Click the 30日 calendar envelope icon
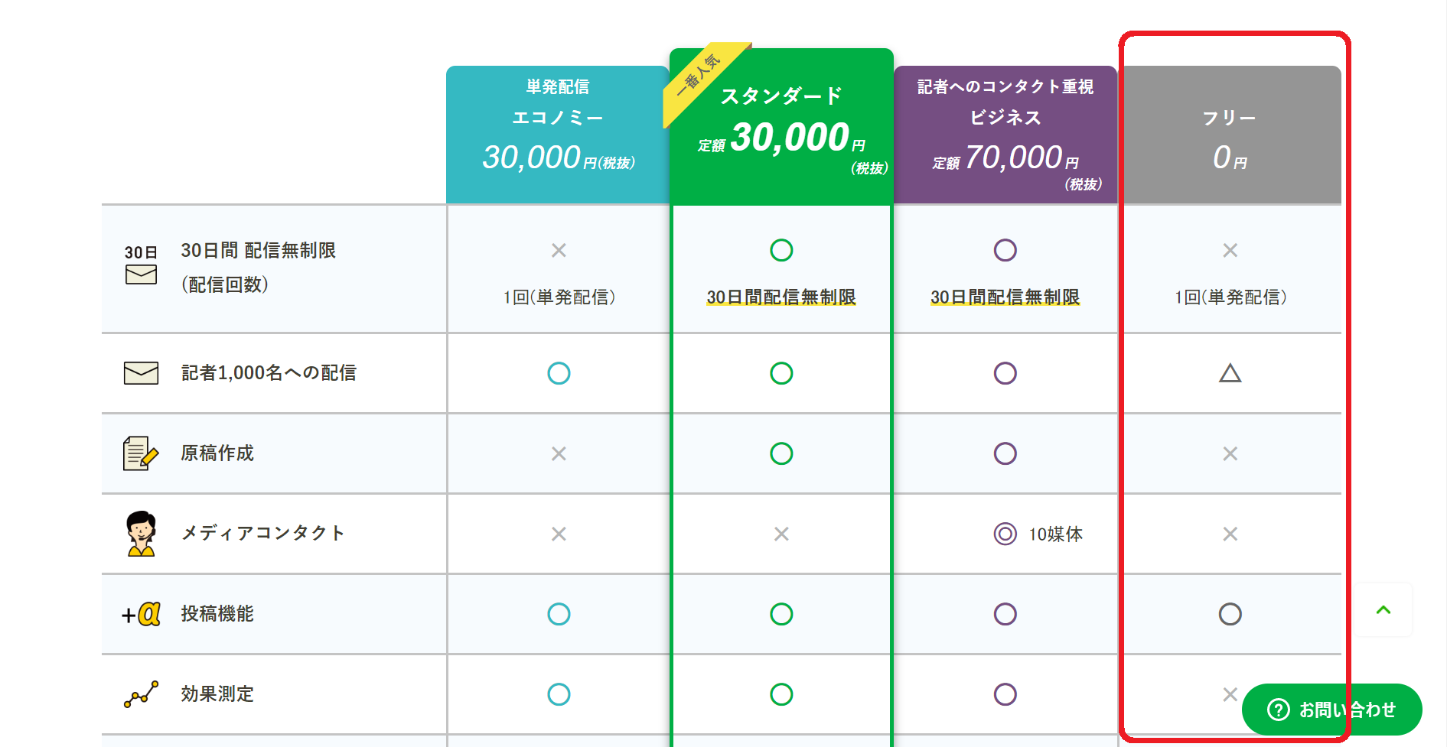 pyautogui.click(x=141, y=267)
